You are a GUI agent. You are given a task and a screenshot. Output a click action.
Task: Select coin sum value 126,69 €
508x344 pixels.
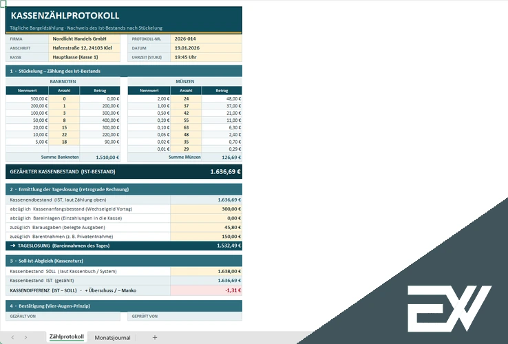click(x=222, y=157)
